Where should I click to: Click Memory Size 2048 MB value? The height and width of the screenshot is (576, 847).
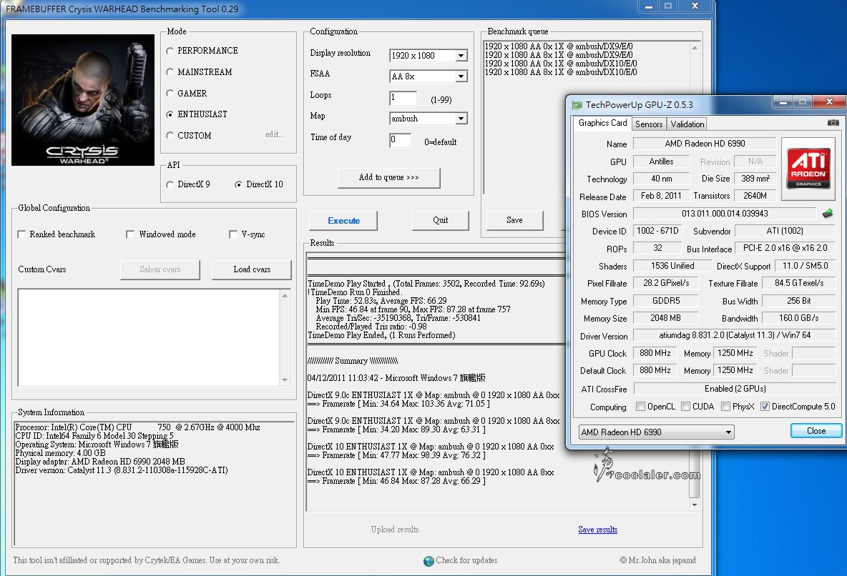(x=665, y=319)
